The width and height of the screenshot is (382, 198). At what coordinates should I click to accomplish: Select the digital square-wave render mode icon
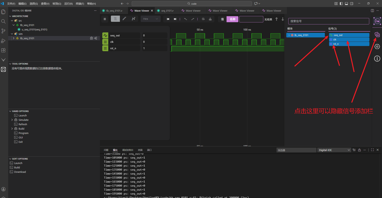click(x=115, y=19)
